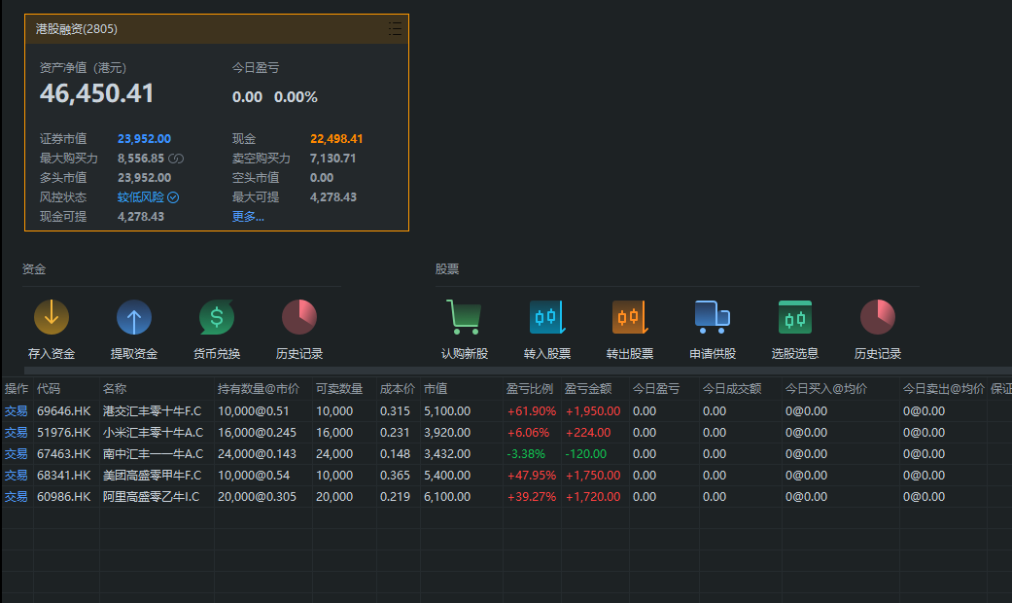Image resolution: width=1012 pixels, height=603 pixels.
Task: Open 历史记录 under 资金 section
Action: 299,317
